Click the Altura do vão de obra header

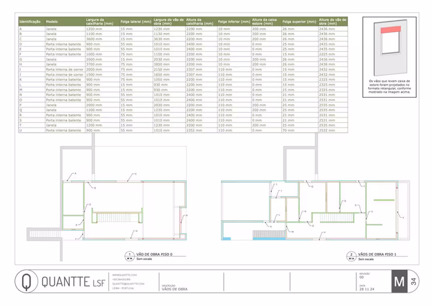pos(333,21)
